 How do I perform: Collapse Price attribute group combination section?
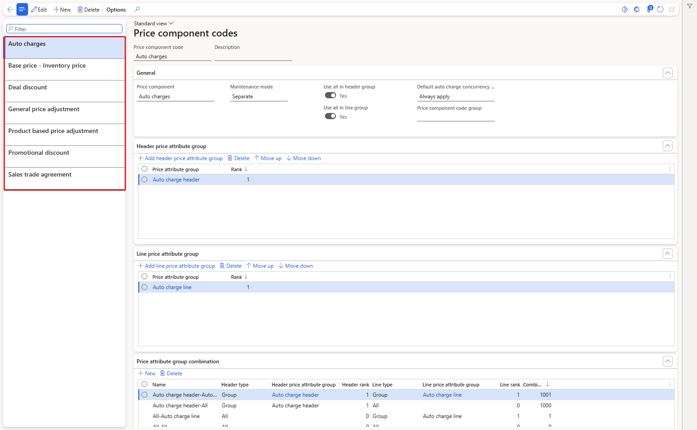(x=668, y=361)
